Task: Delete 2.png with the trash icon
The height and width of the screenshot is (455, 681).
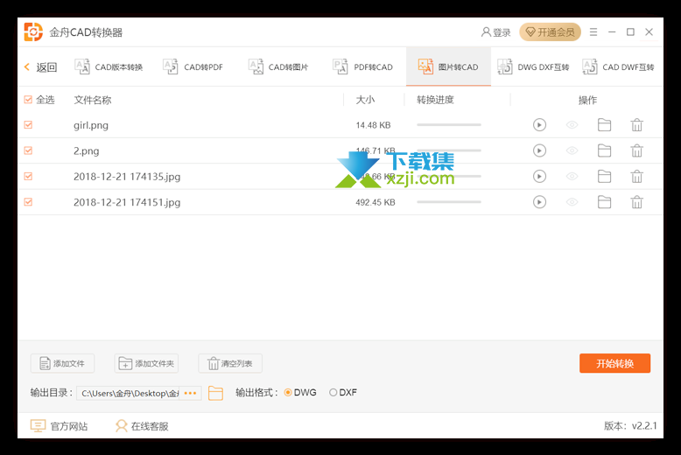Action: [636, 150]
